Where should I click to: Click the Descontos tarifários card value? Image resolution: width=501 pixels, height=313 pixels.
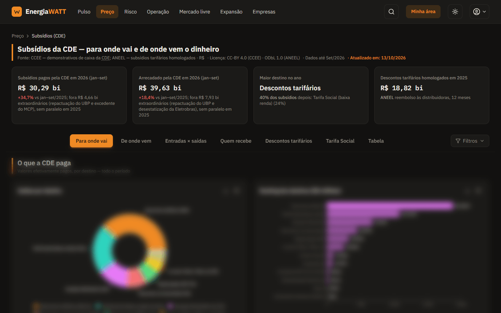click(290, 88)
